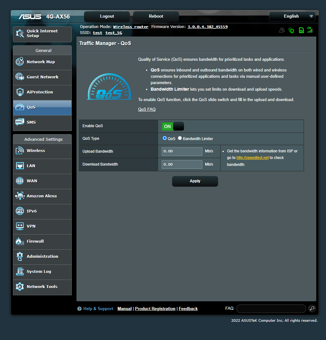326x340 pixels.
Task: Click the test_5G SSID link
Action: point(114,33)
